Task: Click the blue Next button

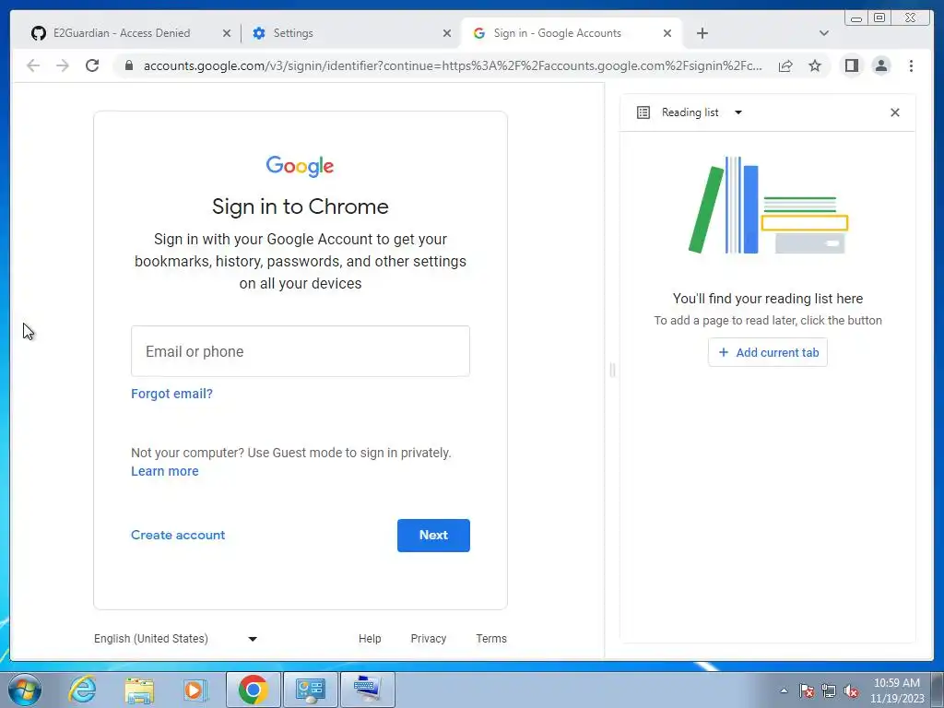Action: (433, 536)
